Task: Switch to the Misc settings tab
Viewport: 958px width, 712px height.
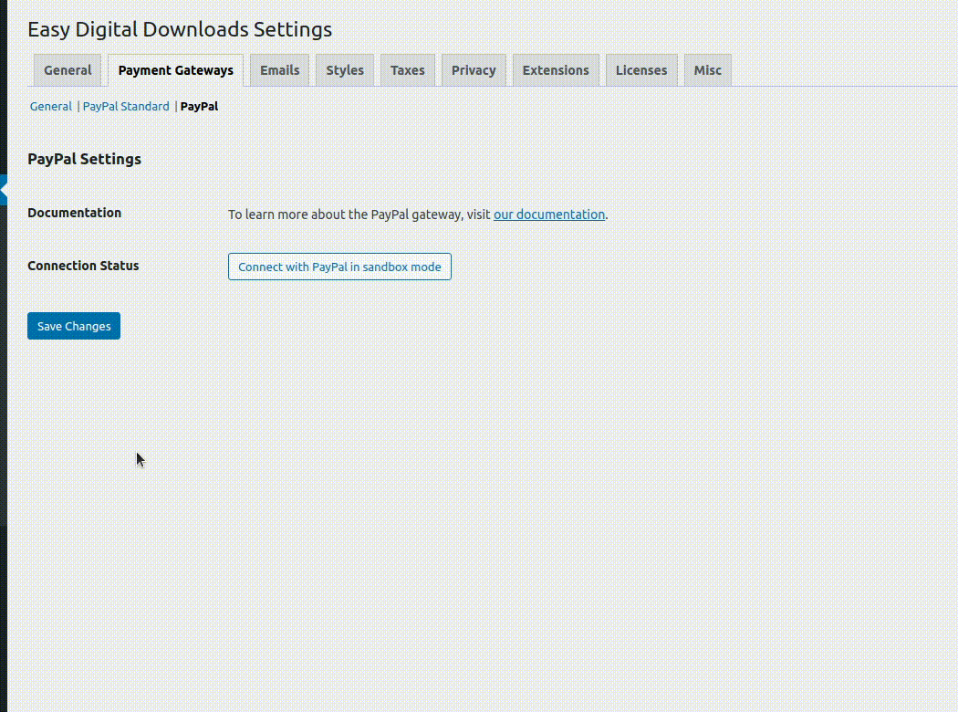Action: (707, 69)
